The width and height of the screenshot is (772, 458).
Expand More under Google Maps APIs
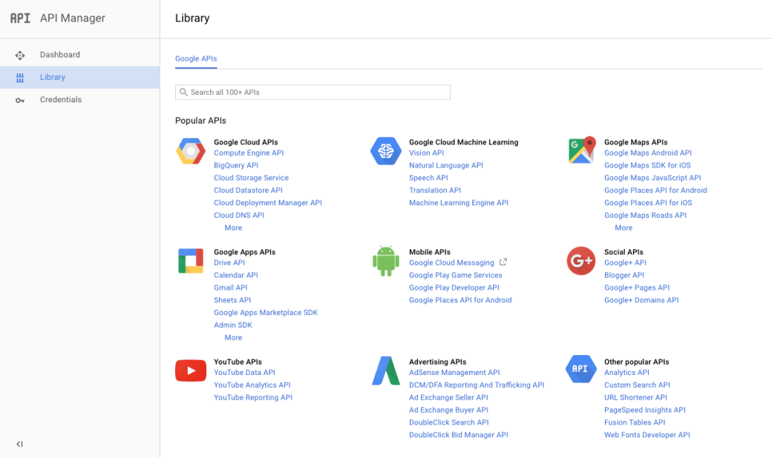pyautogui.click(x=623, y=228)
